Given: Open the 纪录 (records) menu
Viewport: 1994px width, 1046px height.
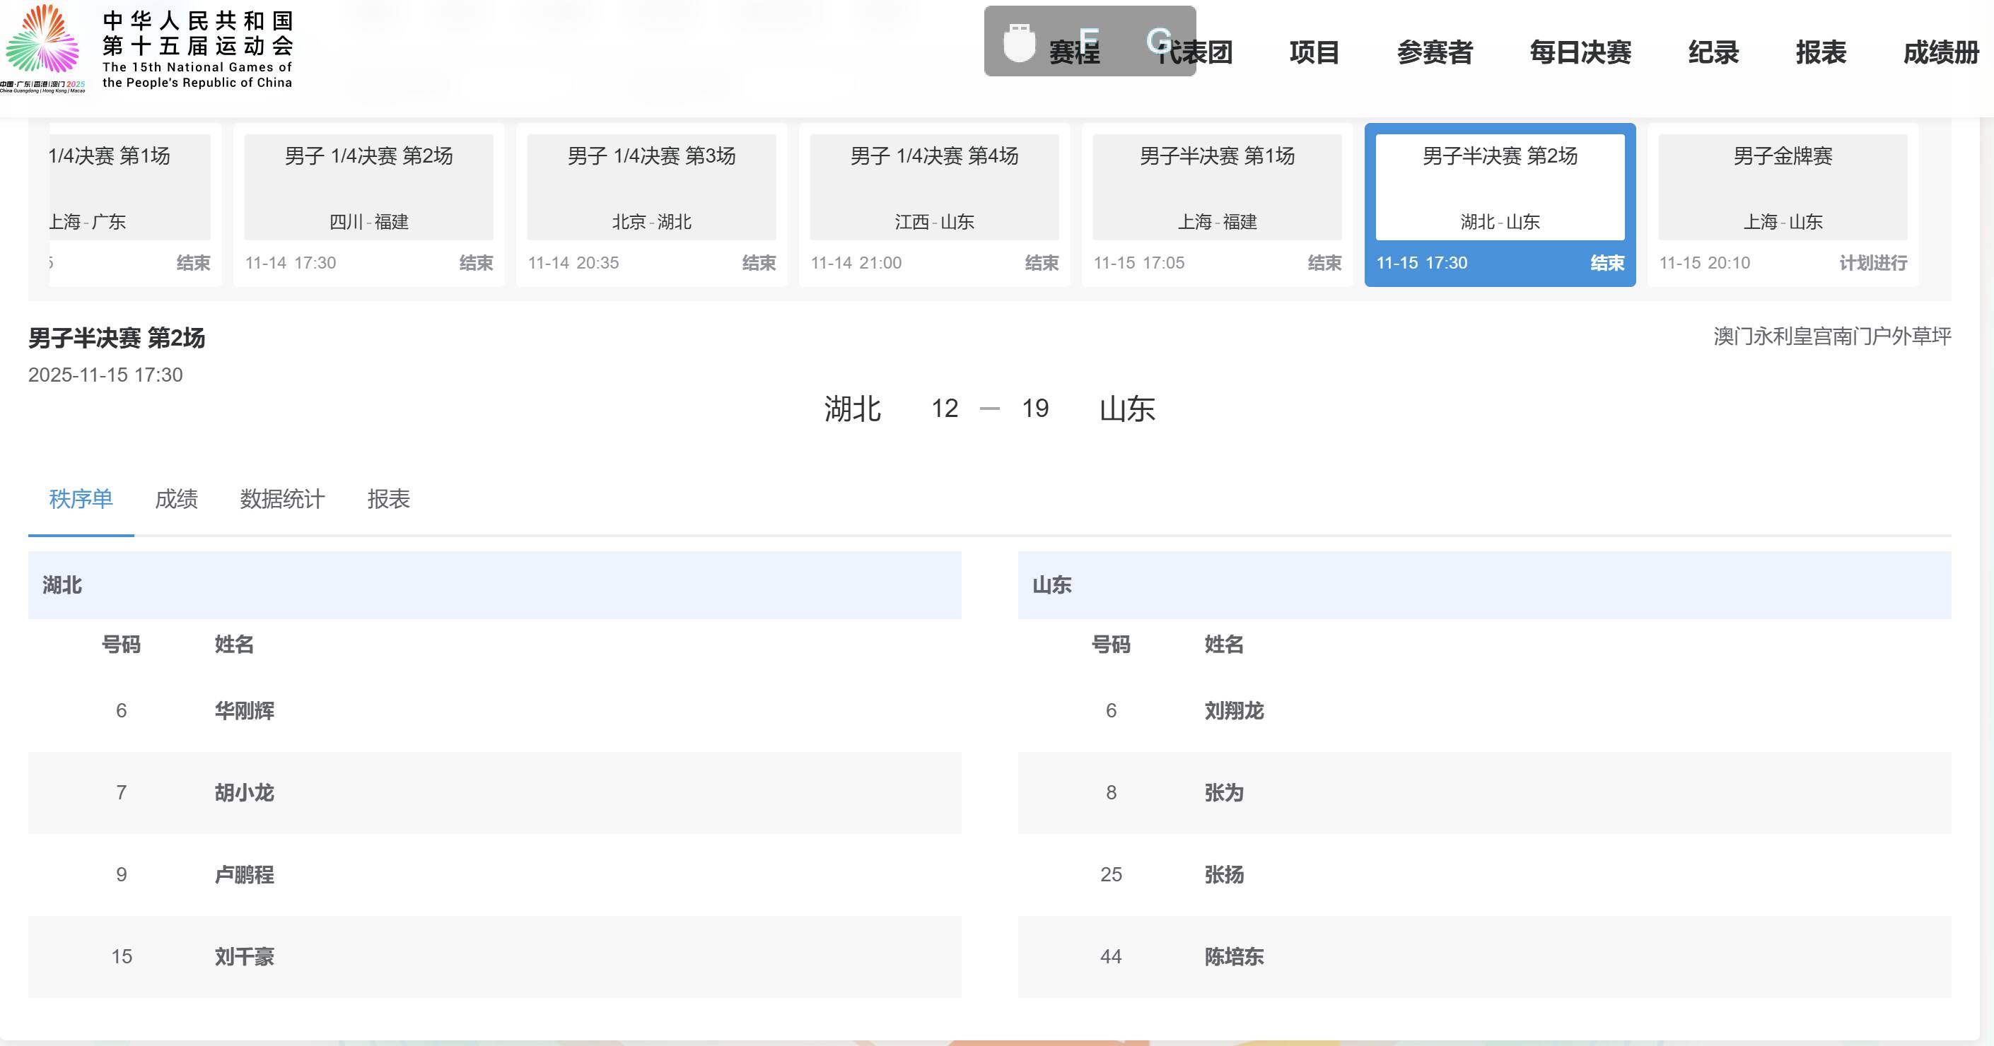Looking at the screenshot, I should [x=1714, y=52].
